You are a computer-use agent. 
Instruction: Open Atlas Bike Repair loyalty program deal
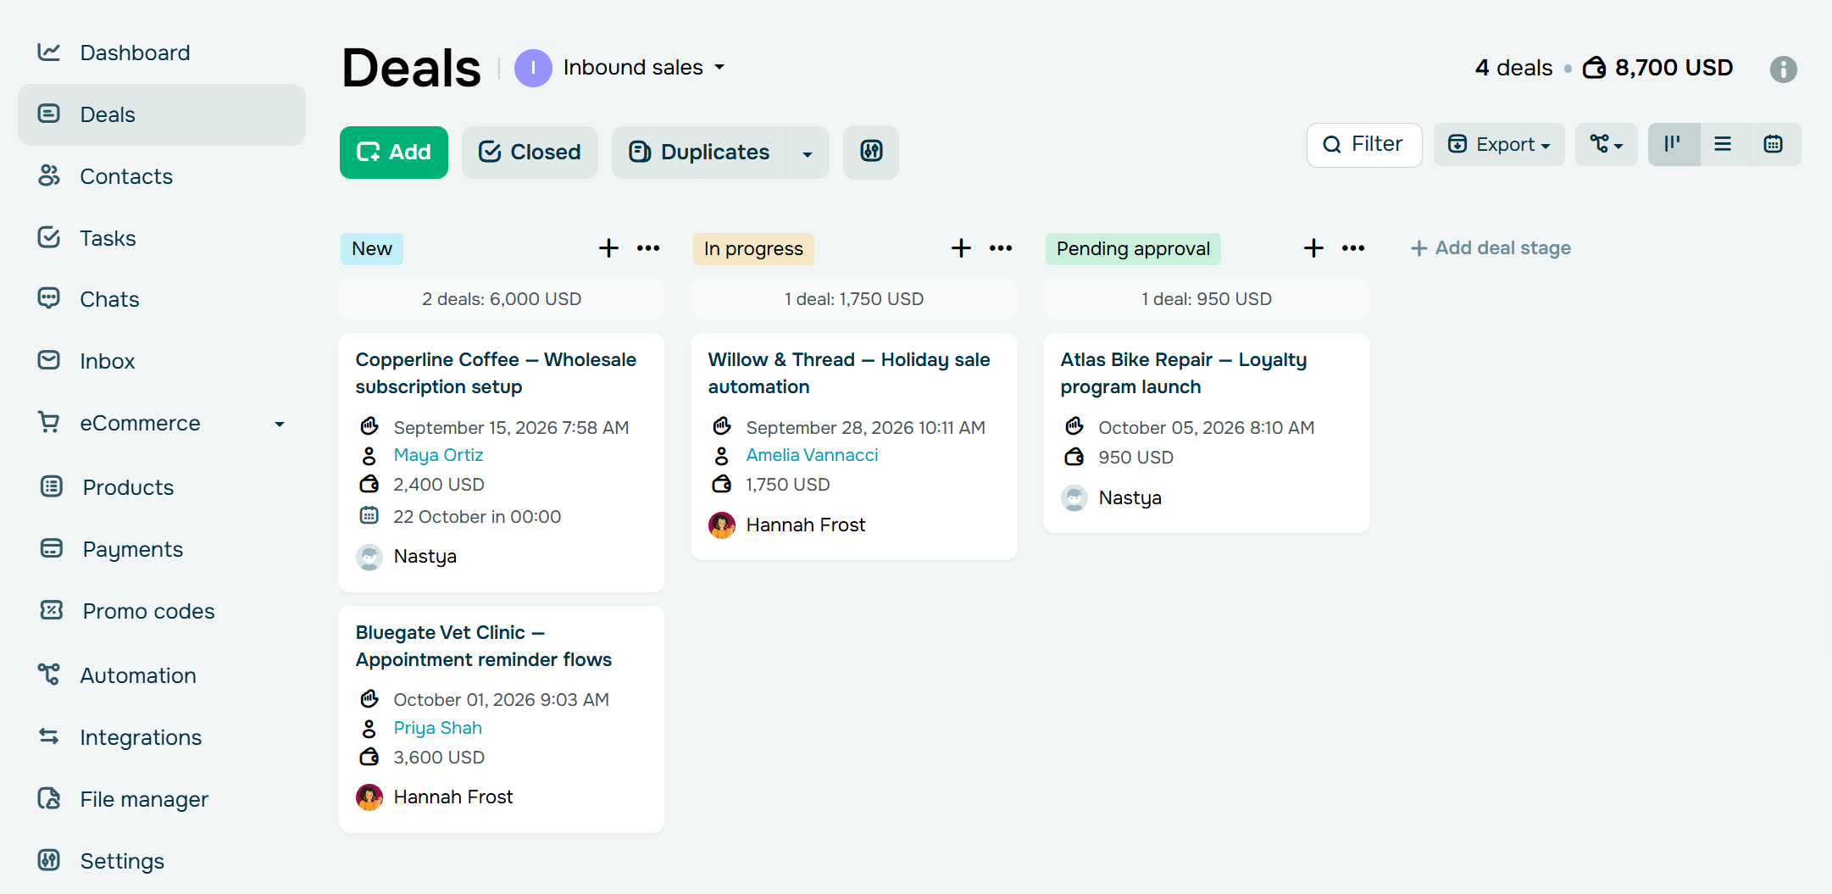(x=1183, y=373)
